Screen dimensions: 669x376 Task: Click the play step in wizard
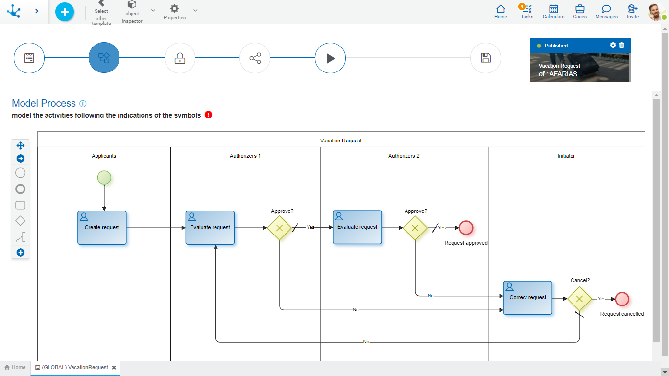[x=330, y=58]
